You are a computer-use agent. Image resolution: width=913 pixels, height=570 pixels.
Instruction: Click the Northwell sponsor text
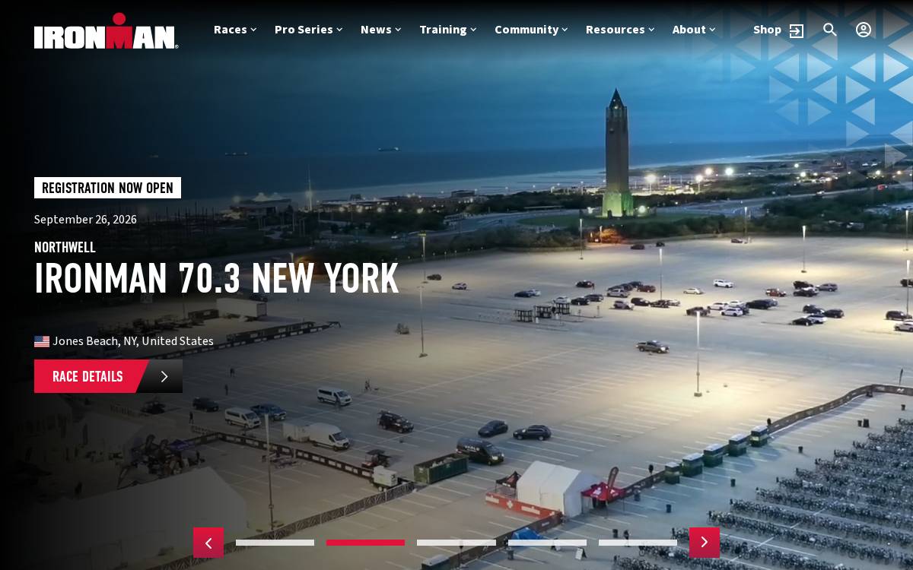(x=65, y=247)
